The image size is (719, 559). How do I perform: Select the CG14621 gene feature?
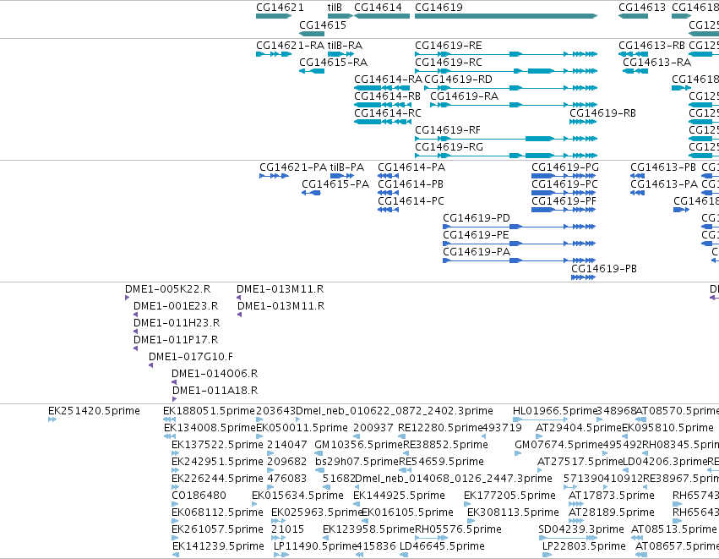(274, 16)
